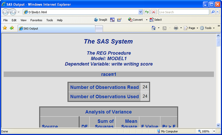The height and width of the screenshot is (135, 222).
Task: Click the Dependent Variable heading line
Action: tap(109, 64)
